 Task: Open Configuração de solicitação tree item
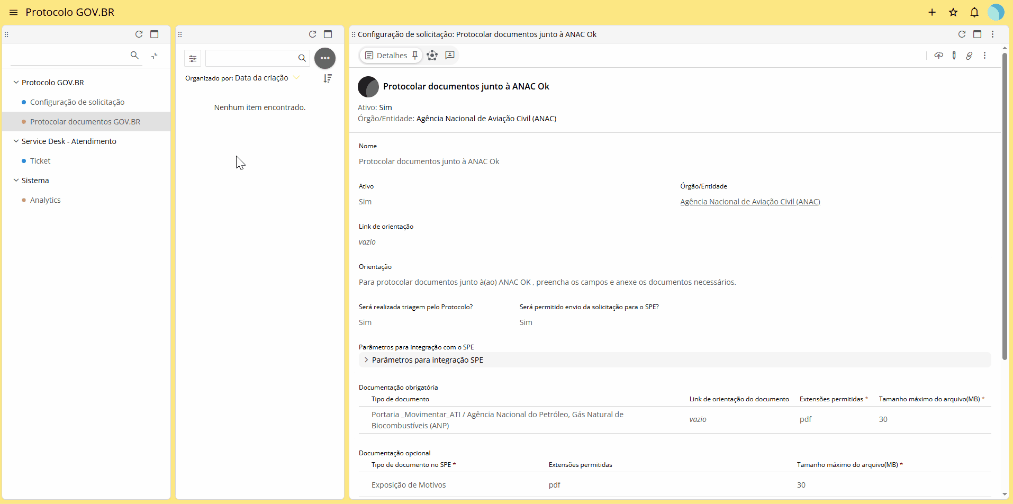point(77,102)
